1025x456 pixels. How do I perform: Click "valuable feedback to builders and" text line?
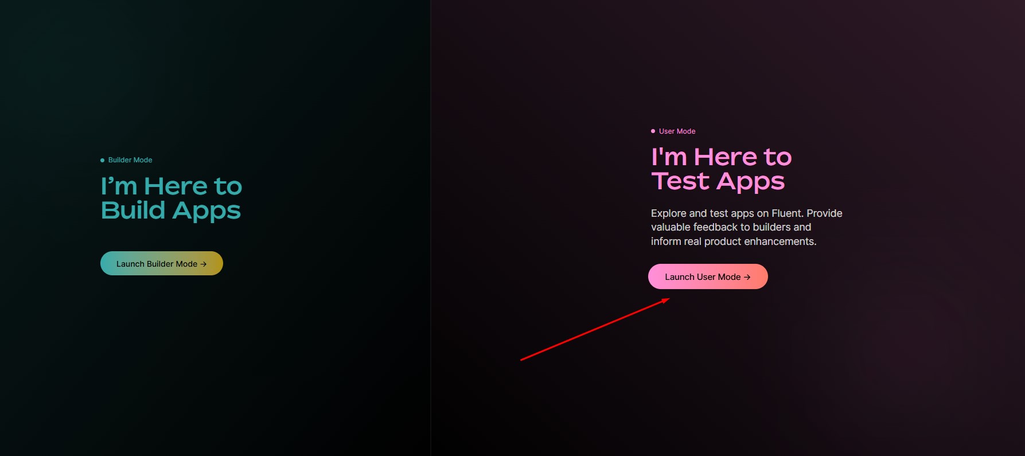tap(731, 227)
